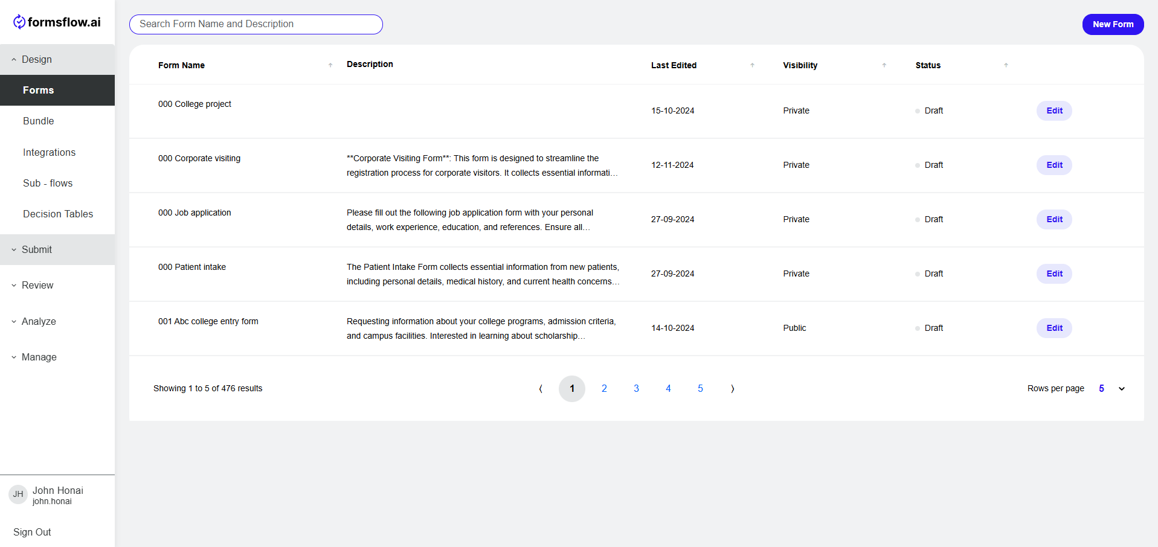Click the date 14-10-2024

point(673,328)
